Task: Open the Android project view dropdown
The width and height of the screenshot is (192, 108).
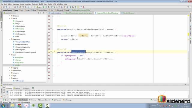Action: tap(10, 13)
